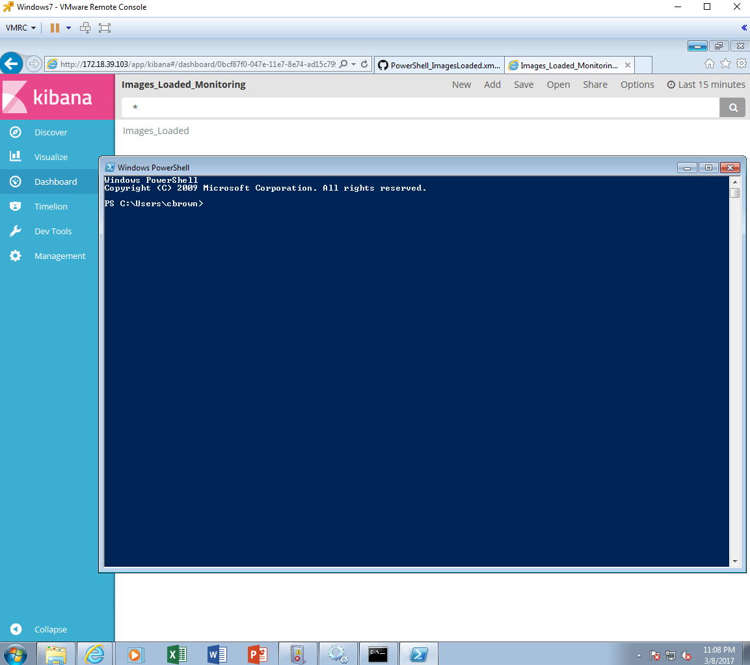Screen dimensions: 750x665
Task: Click the VMRC double chevron at right
Action: [743, 28]
